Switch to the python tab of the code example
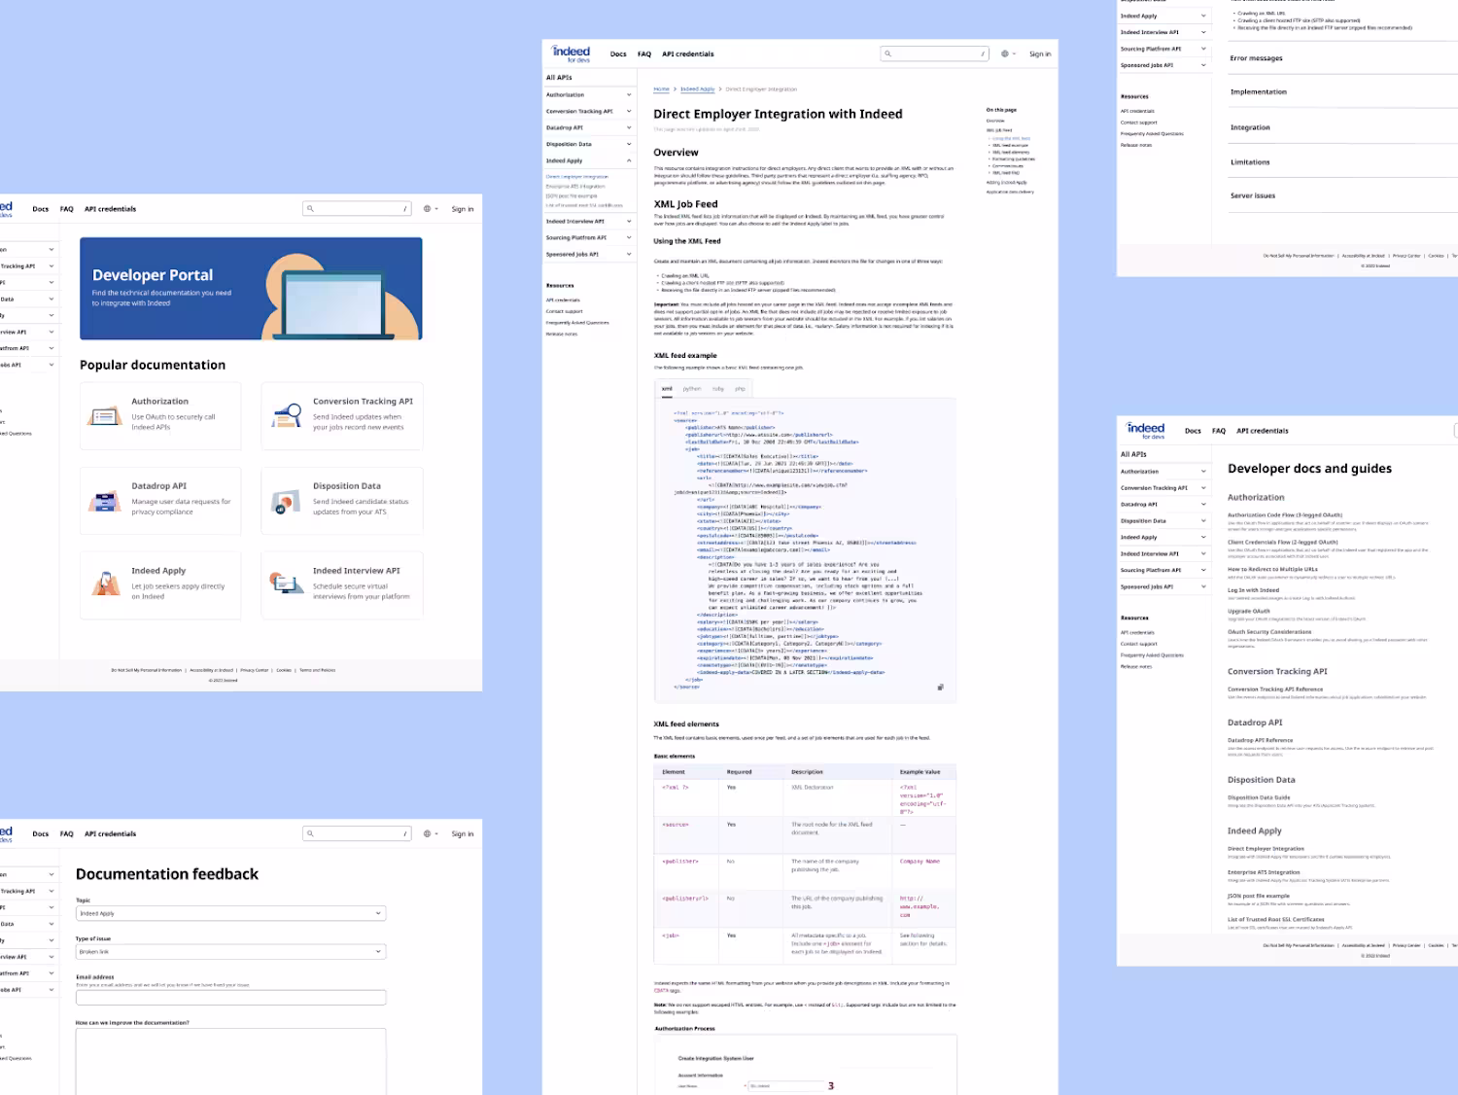1458x1095 pixels. [692, 389]
